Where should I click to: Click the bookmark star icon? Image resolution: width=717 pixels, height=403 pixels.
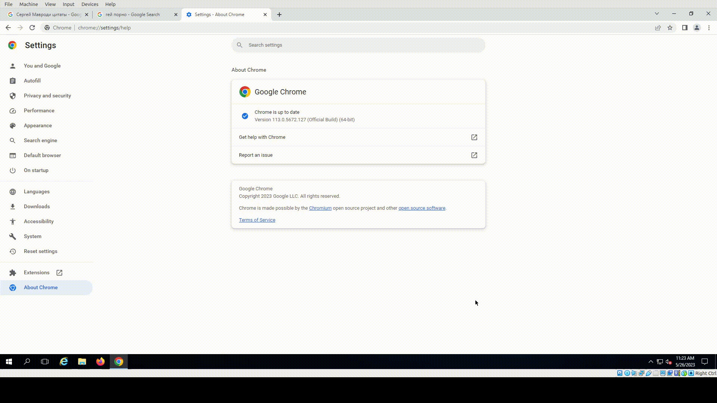(x=670, y=28)
